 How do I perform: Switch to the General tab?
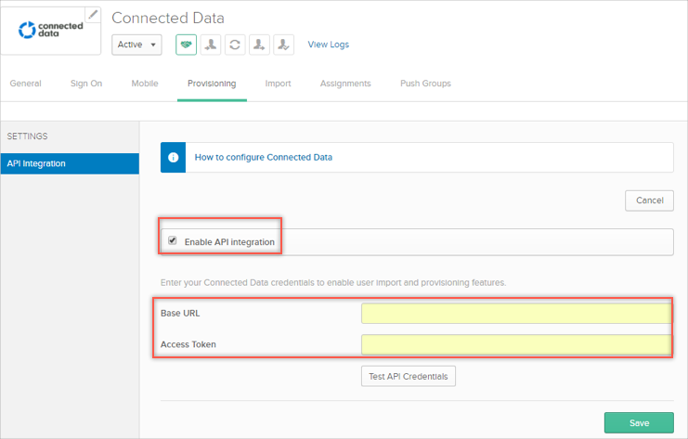coord(25,84)
